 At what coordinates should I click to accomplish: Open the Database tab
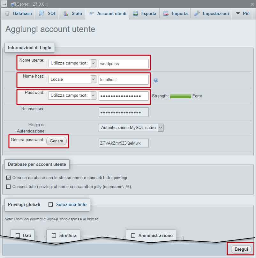18,13
